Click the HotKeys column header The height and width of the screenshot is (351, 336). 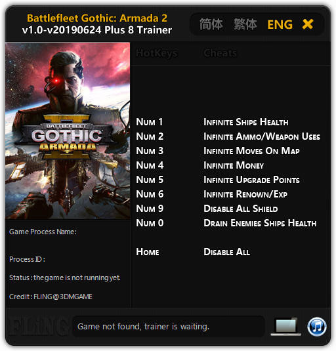(157, 53)
